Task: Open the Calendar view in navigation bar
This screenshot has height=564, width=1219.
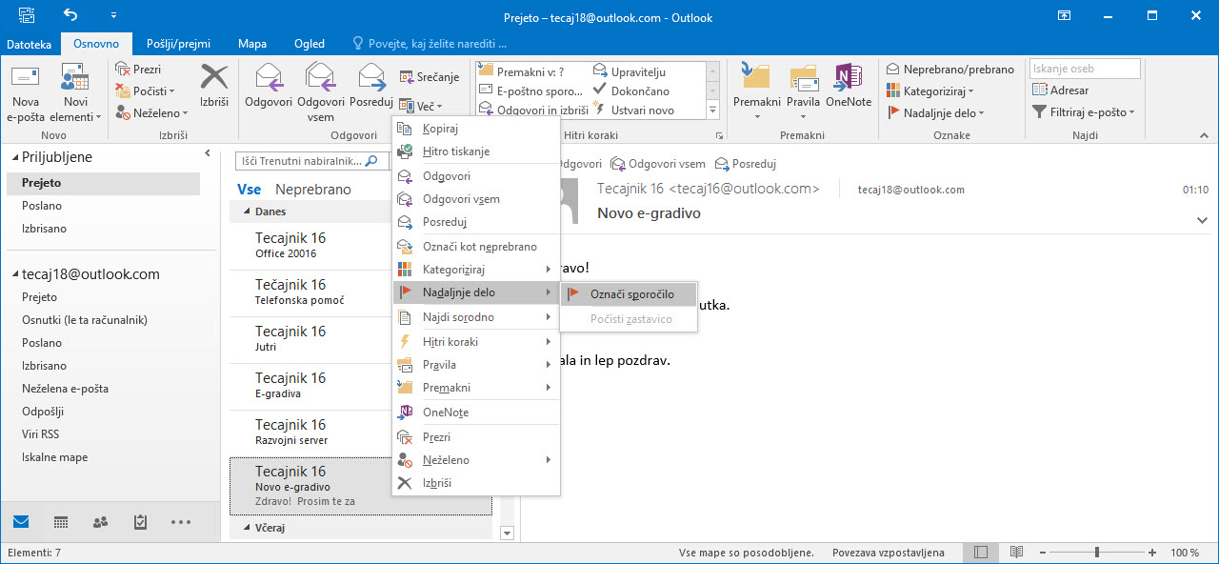Action: point(61,522)
